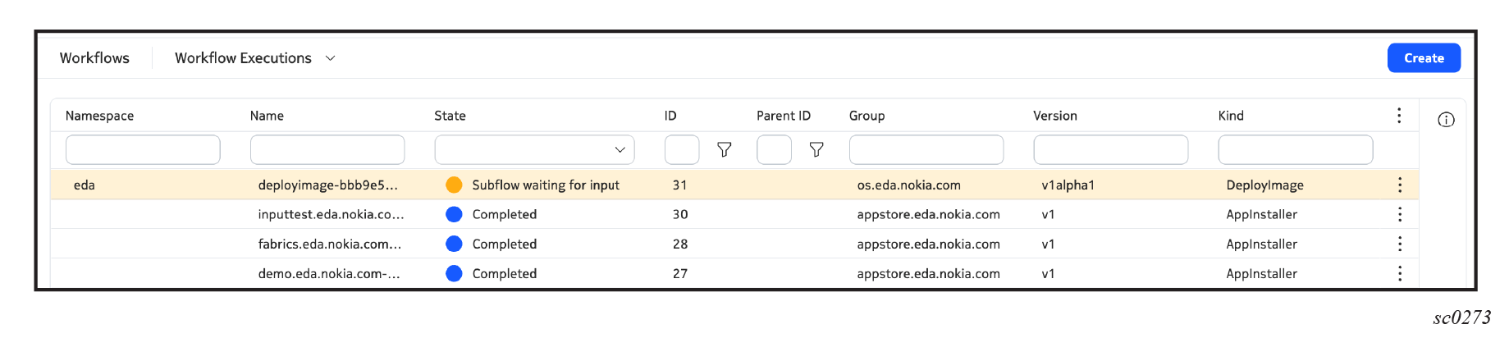The height and width of the screenshot is (338, 1509).
Task: Show the information panel icon
Action: (x=1446, y=120)
